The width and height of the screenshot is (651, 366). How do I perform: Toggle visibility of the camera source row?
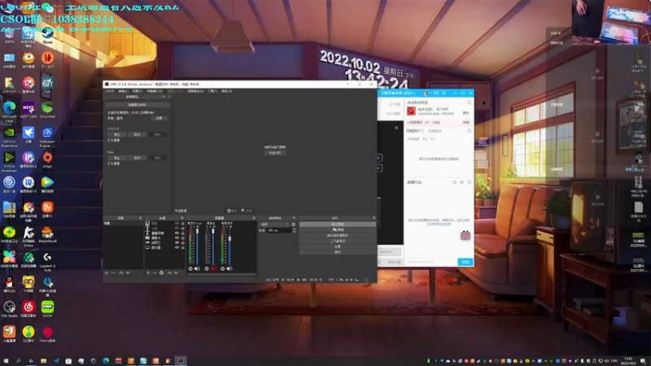177,237
